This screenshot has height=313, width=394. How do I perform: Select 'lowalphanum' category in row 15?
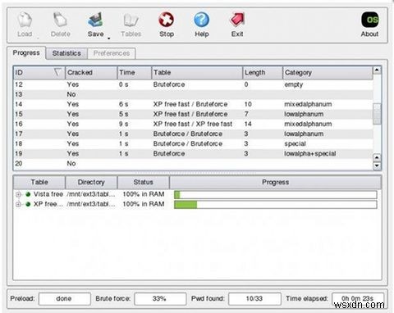304,114
